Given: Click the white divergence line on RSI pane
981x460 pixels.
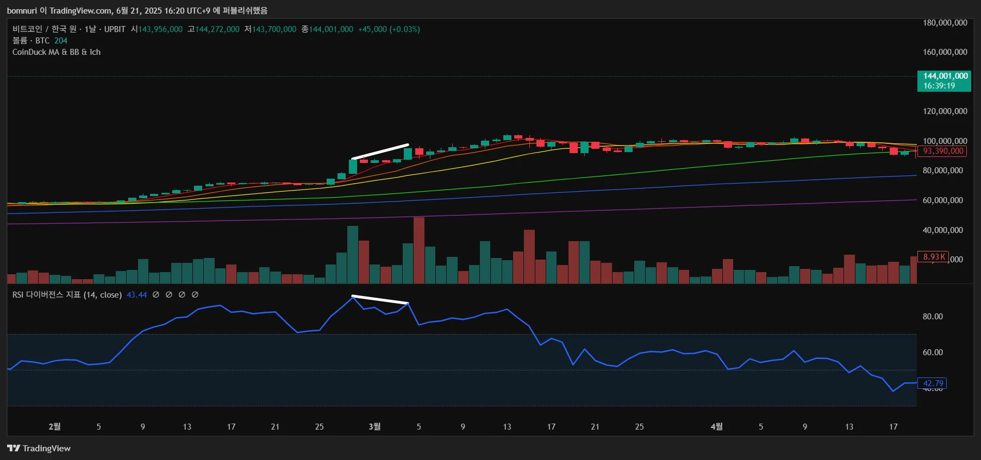Looking at the screenshot, I should click(380, 299).
